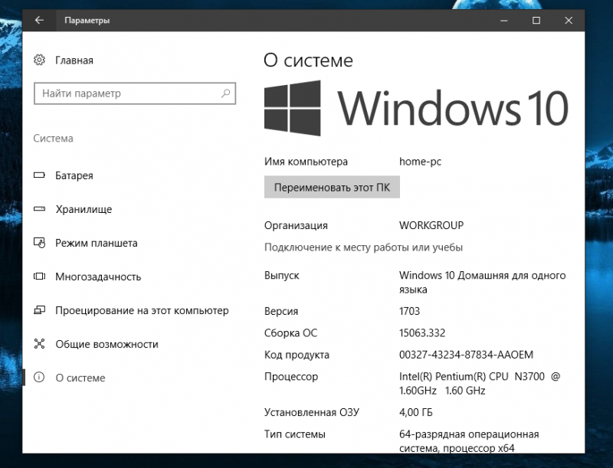Close the Параметры window
The width and height of the screenshot is (613, 468).
coord(569,21)
